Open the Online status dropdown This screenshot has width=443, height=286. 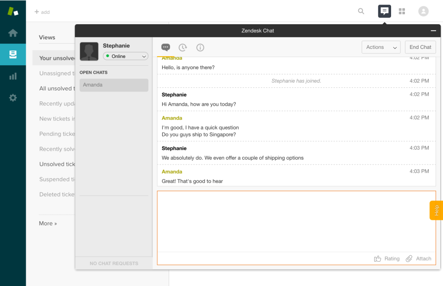(x=125, y=56)
